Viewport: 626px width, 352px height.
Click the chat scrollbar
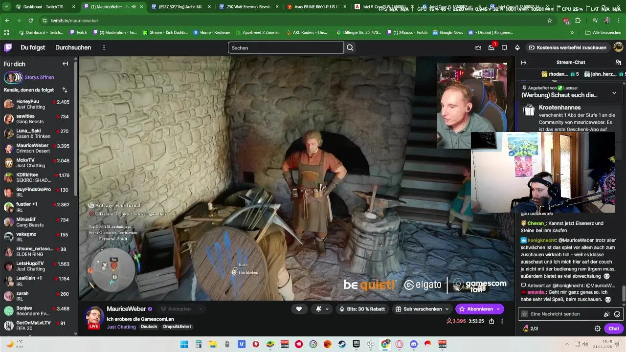pyautogui.click(x=624, y=294)
